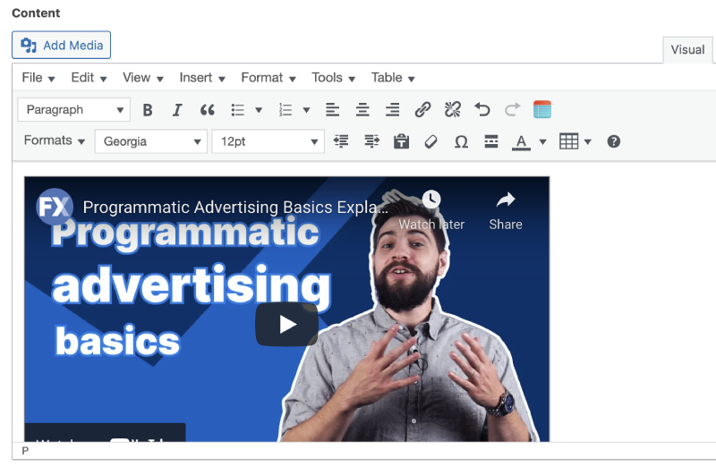
Task: Toggle italic formatting
Action: coord(177,109)
